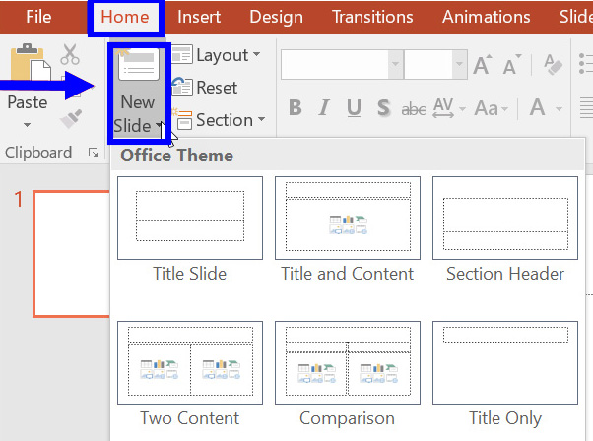Toggle Bold formatting
Image resolution: width=593 pixels, height=441 pixels.
(x=295, y=108)
